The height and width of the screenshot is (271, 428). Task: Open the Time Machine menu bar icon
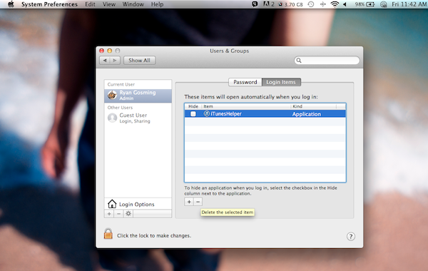(x=311, y=4)
